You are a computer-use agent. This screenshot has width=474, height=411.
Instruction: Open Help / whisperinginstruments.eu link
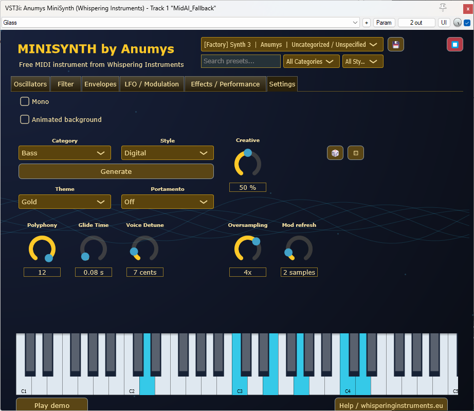[391, 405]
